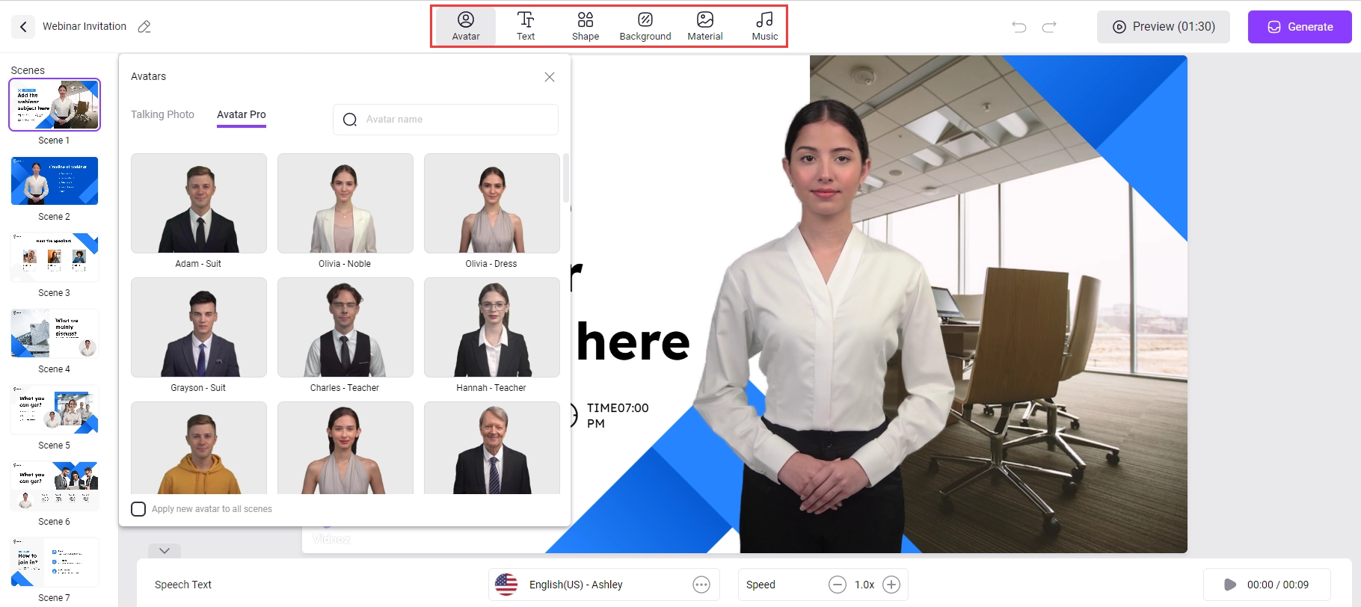Image resolution: width=1361 pixels, height=607 pixels.
Task: Select the Shape tool
Action: coord(586,26)
